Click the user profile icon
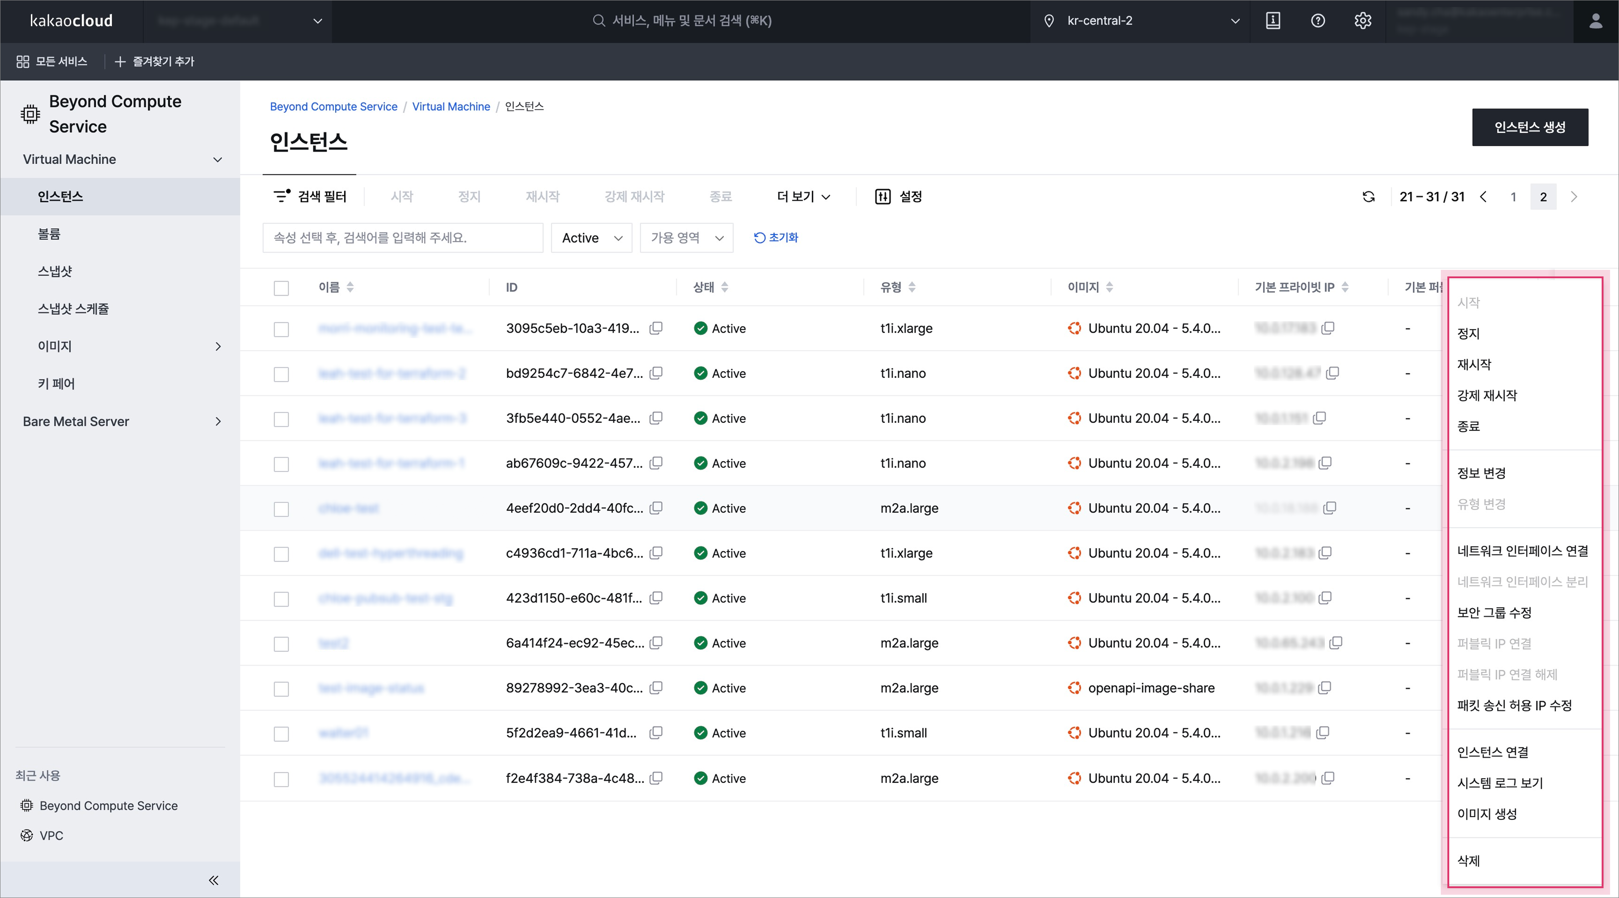 coord(1595,21)
